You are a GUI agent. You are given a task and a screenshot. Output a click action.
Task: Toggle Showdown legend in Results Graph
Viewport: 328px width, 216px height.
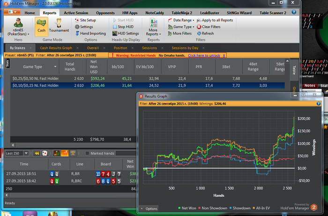click(240, 208)
